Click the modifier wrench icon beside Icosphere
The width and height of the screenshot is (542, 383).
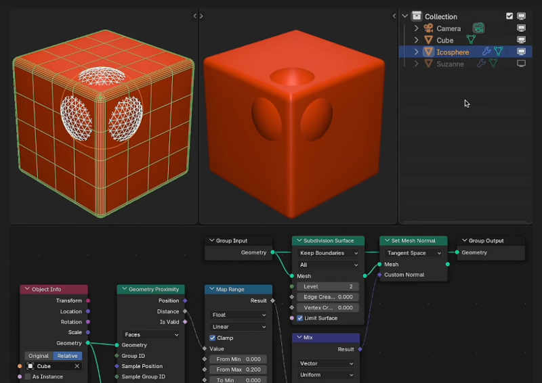pos(486,51)
